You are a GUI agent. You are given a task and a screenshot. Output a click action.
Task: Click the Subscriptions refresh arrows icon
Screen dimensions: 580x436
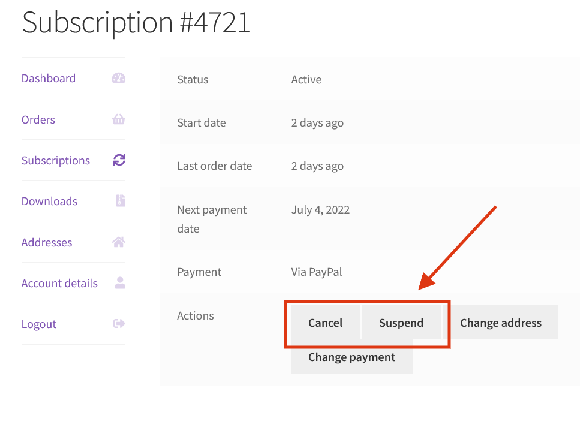click(119, 160)
